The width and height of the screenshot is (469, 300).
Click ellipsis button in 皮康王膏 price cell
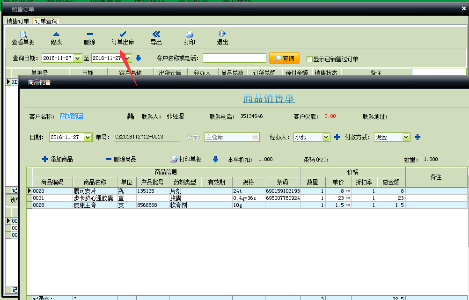pyautogui.click(x=348, y=205)
